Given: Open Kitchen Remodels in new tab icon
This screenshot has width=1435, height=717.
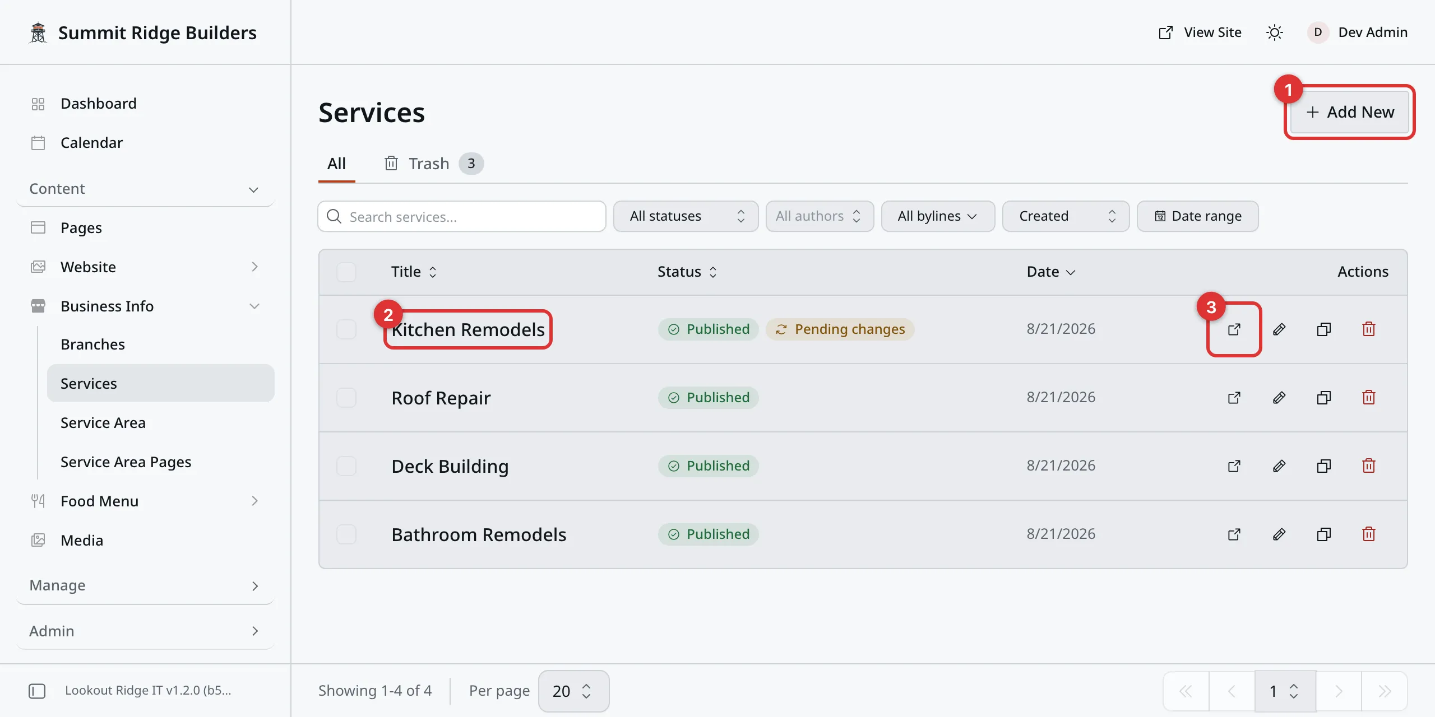Looking at the screenshot, I should coord(1234,329).
